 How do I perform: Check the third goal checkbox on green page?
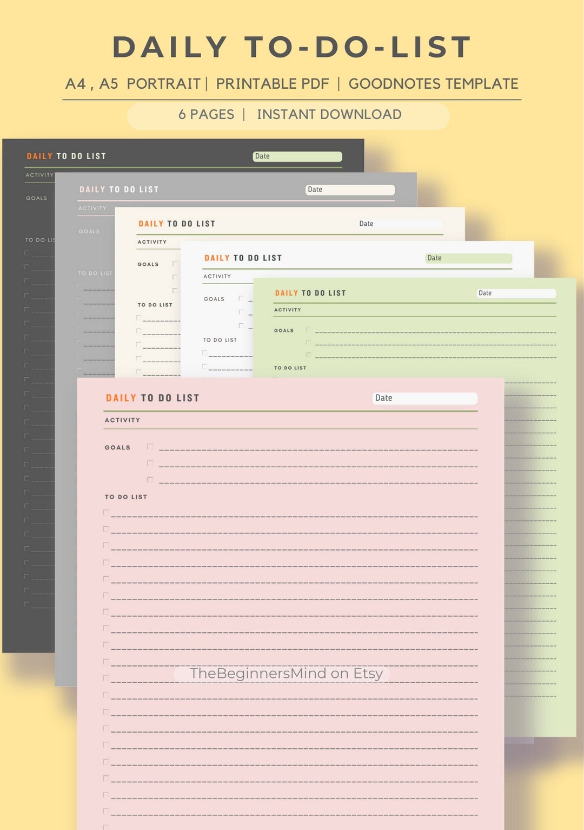(308, 355)
